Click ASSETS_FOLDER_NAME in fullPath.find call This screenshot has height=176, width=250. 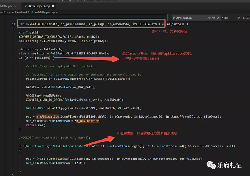[x=91, y=53]
